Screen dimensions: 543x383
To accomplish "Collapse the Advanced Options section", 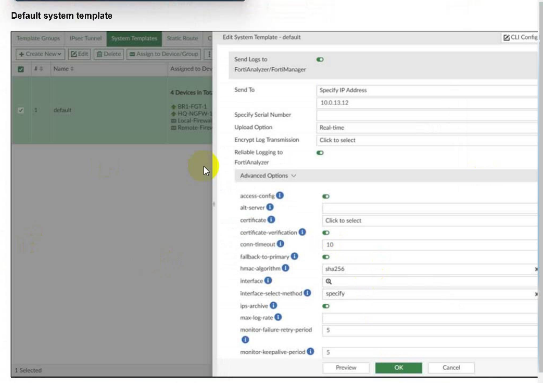I will (x=268, y=176).
